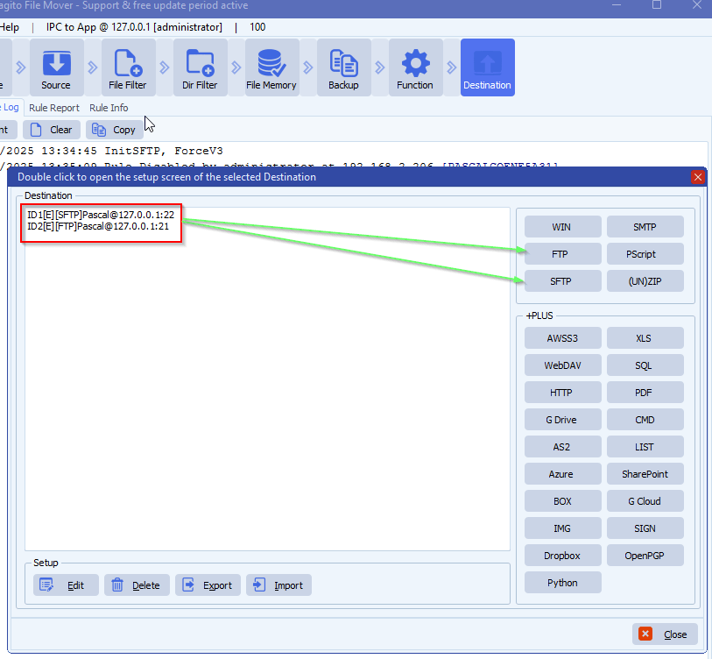Image resolution: width=712 pixels, height=659 pixels.
Task: Select the Destination step
Action: point(487,67)
